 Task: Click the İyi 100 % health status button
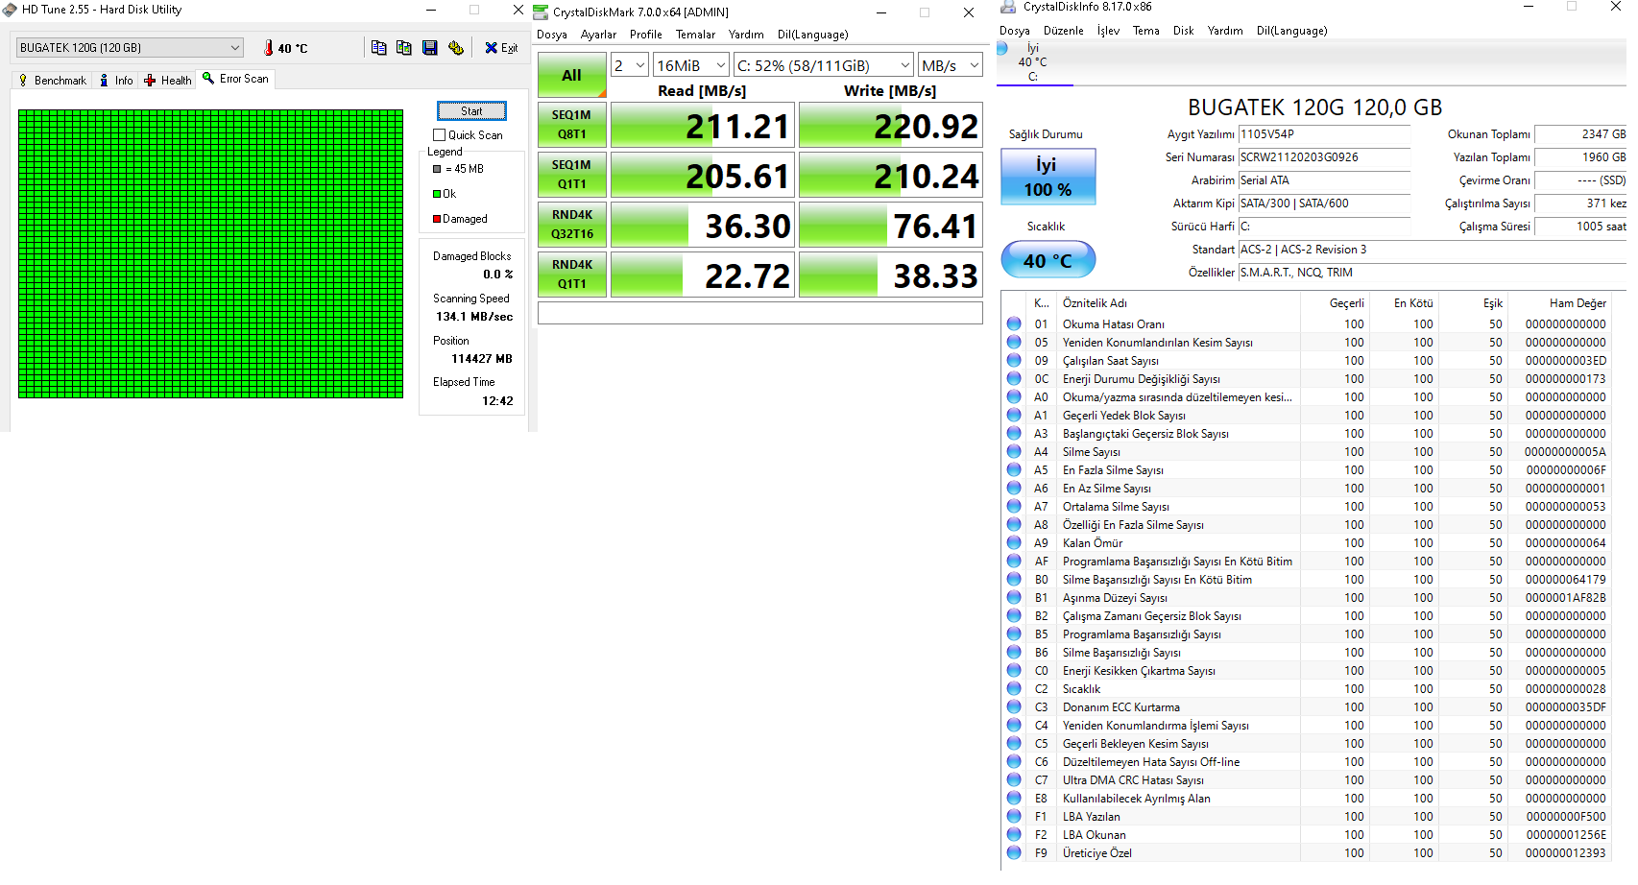1048,177
